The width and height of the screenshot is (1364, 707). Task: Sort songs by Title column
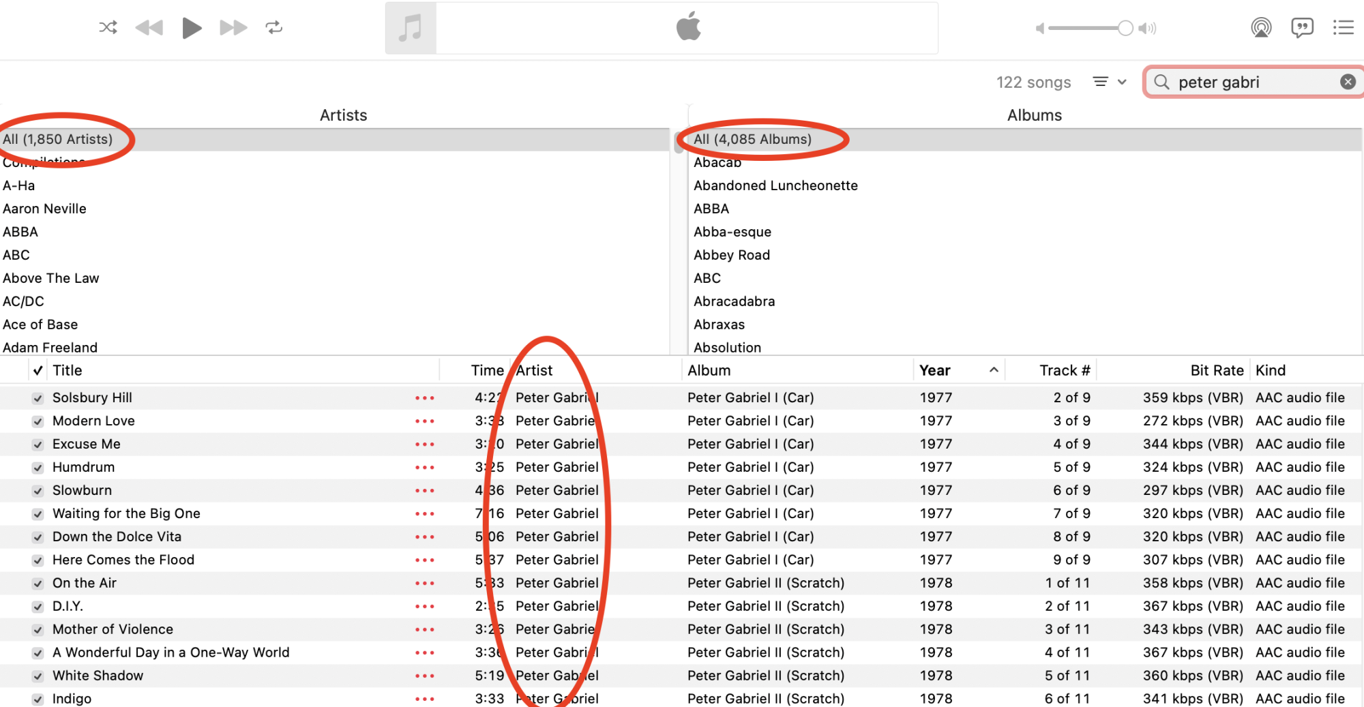(x=243, y=370)
